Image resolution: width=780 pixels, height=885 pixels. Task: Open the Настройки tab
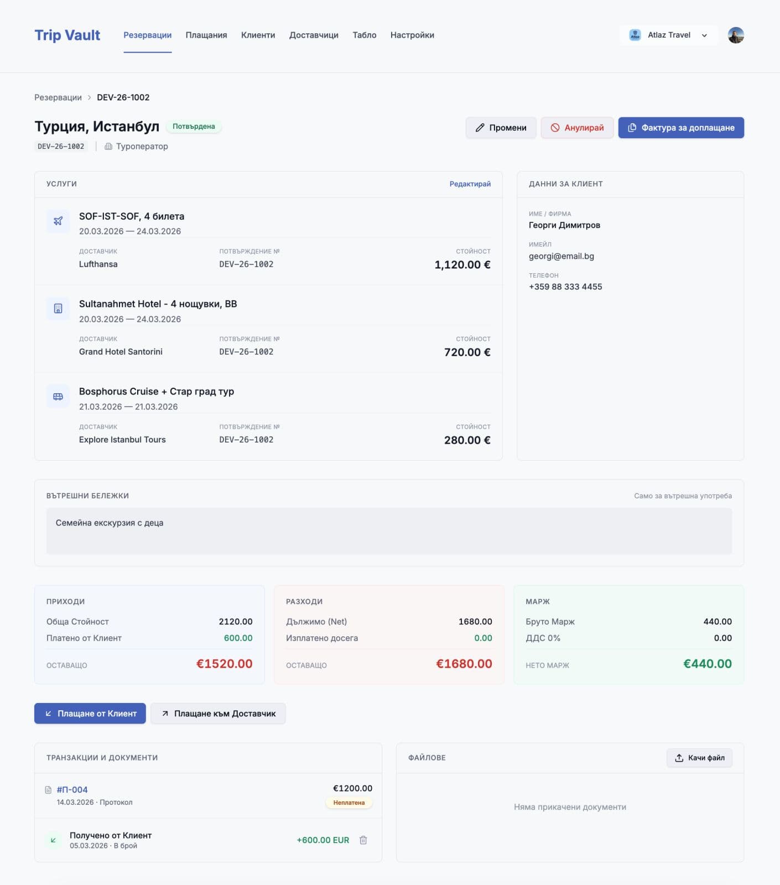(x=412, y=35)
